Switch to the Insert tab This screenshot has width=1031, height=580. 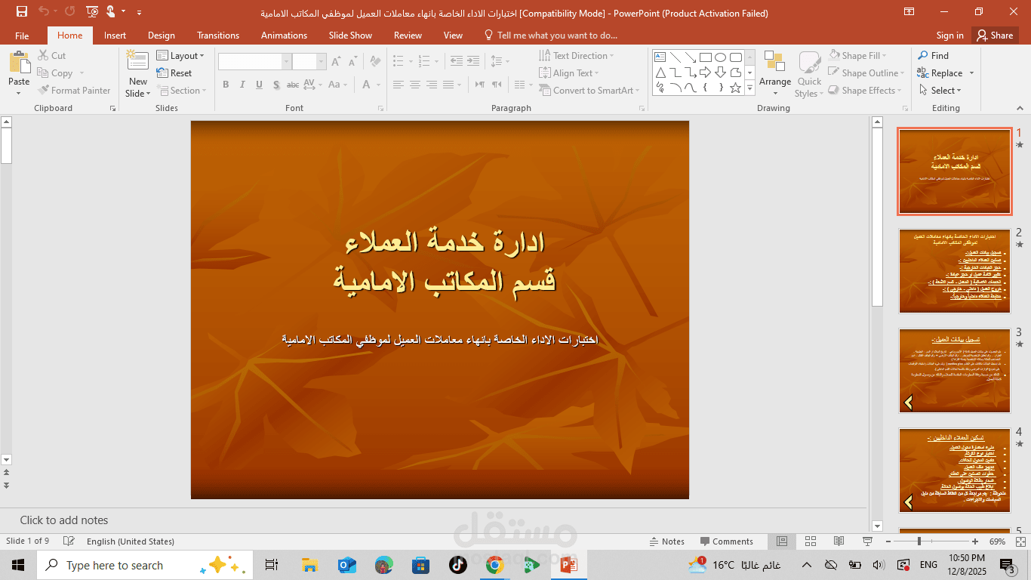click(x=115, y=35)
